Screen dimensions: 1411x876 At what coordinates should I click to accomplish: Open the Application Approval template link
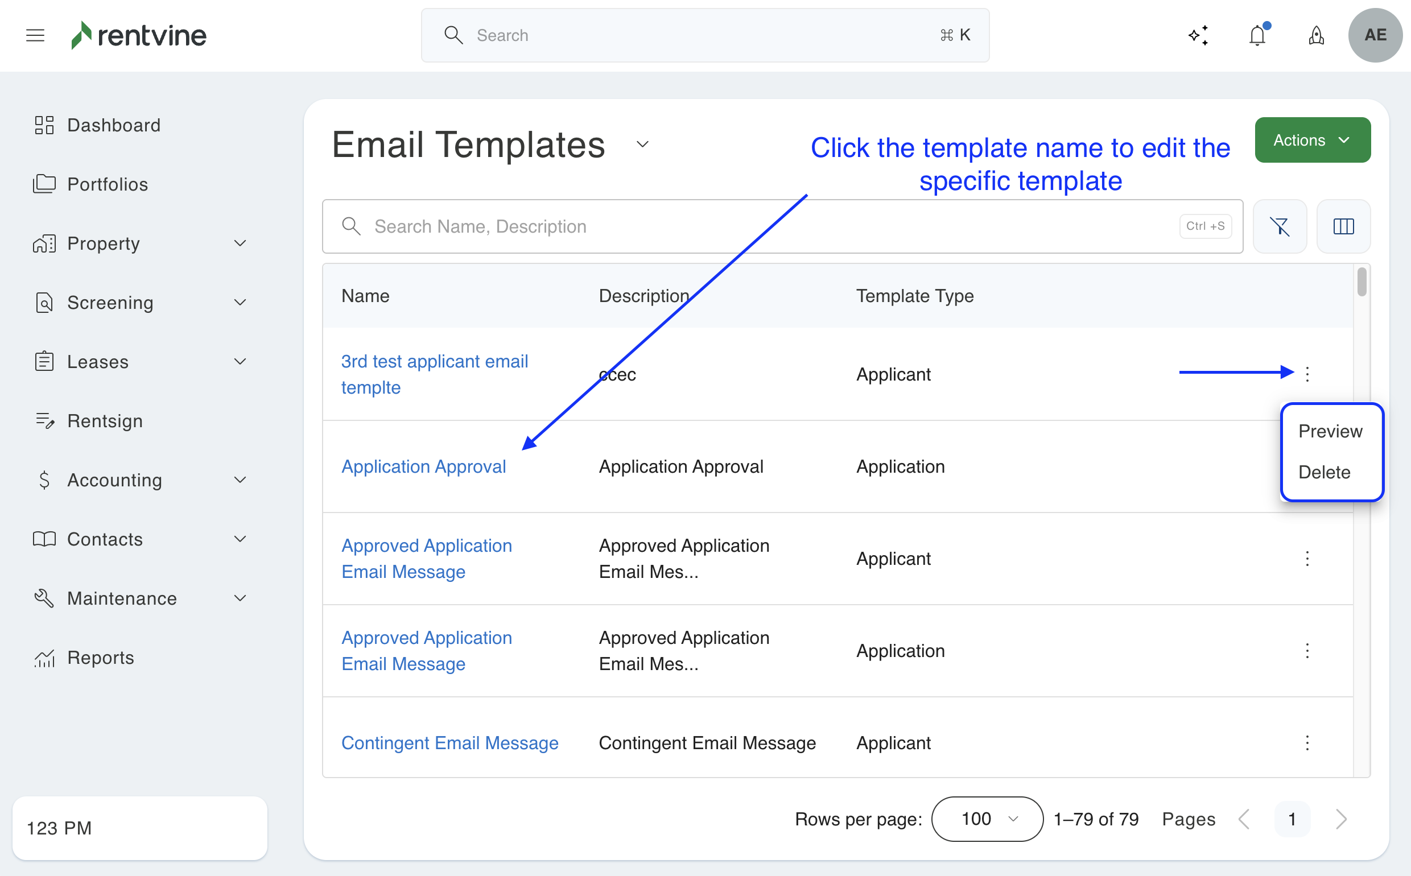pyautogui.click(x=423, y=466)
